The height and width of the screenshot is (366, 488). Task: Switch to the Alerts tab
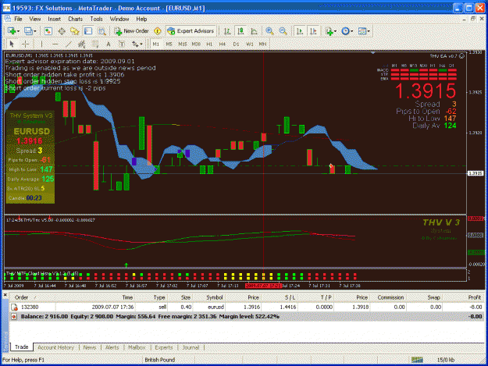[112, 347]
